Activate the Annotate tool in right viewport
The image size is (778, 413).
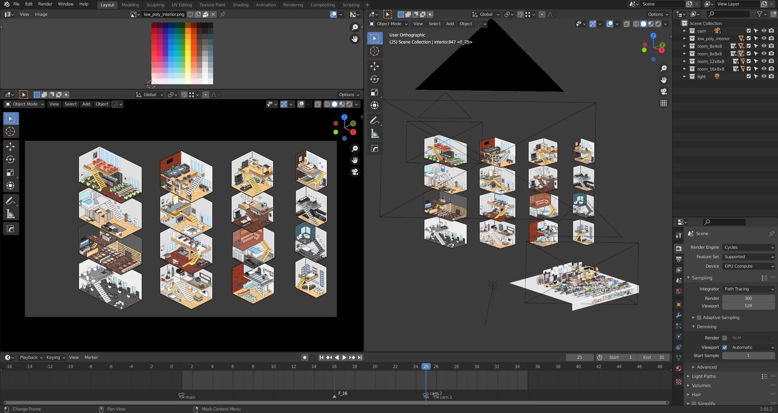coord(375,121)
